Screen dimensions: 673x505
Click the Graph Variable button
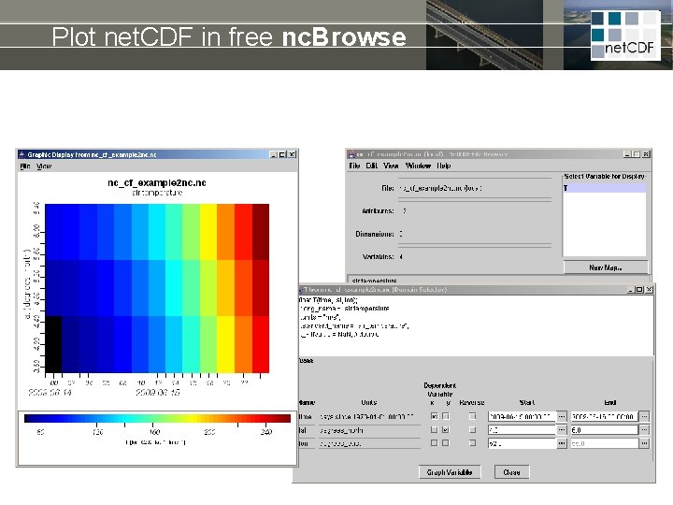[x=450, y=472]
